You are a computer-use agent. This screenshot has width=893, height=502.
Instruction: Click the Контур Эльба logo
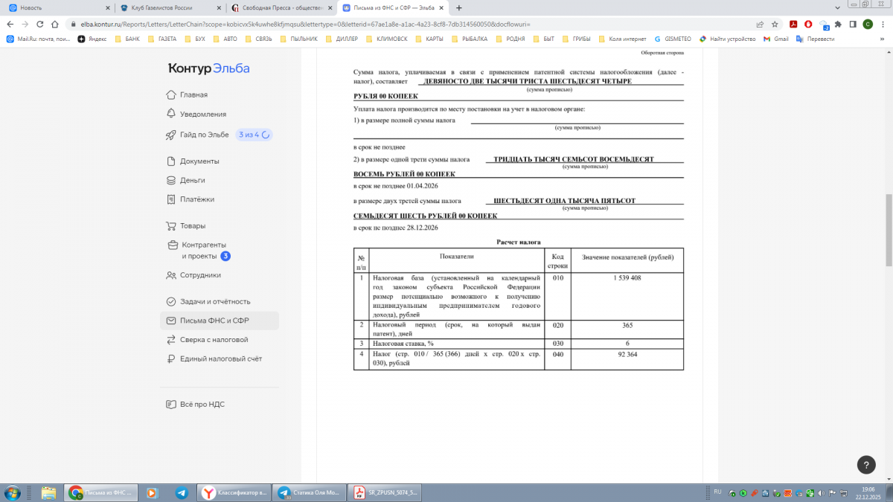point(208,68)
